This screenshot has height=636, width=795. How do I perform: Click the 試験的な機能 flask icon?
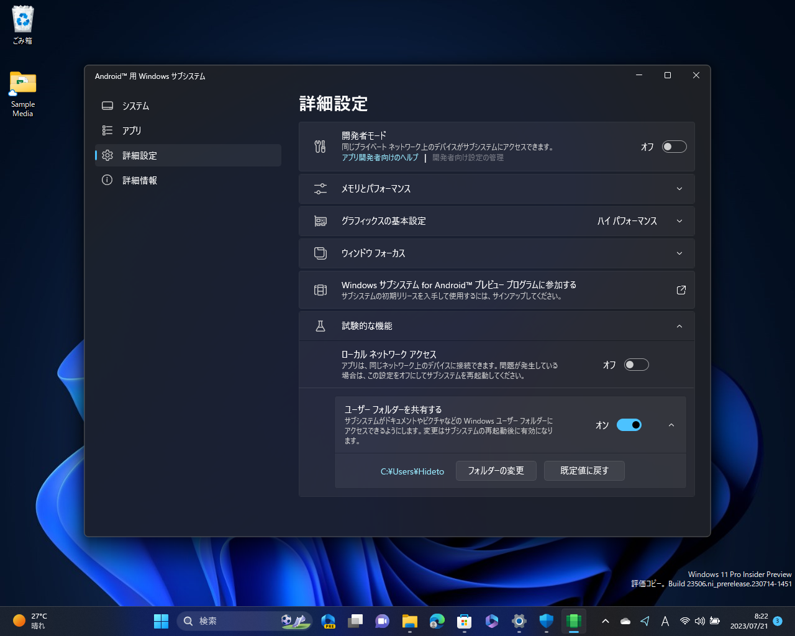click(320, 325)
